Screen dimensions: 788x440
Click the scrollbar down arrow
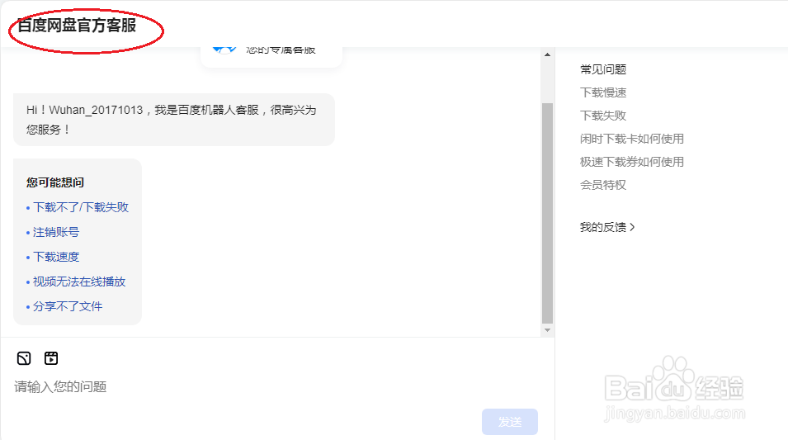pyautogui.click(x=547, y=330)
